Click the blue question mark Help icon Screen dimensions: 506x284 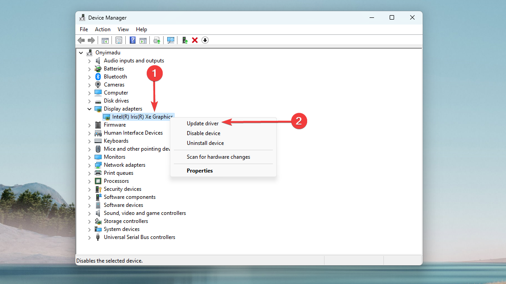tap(133, 40)
